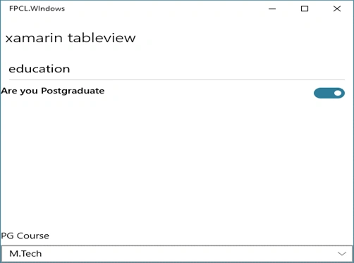
Task: Click the 'xamarin tableview' title text
Action: [71, 38]
